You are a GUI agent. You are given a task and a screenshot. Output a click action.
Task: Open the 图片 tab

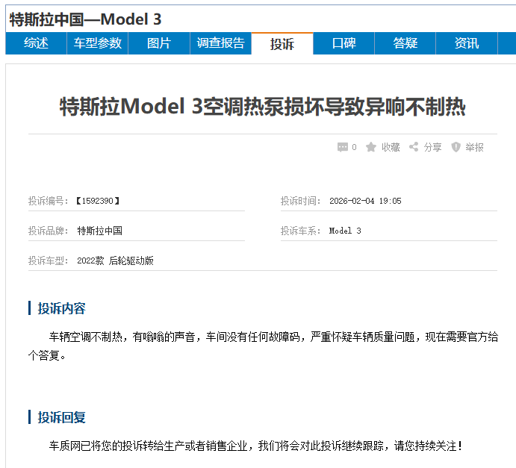tap(158, 43)
